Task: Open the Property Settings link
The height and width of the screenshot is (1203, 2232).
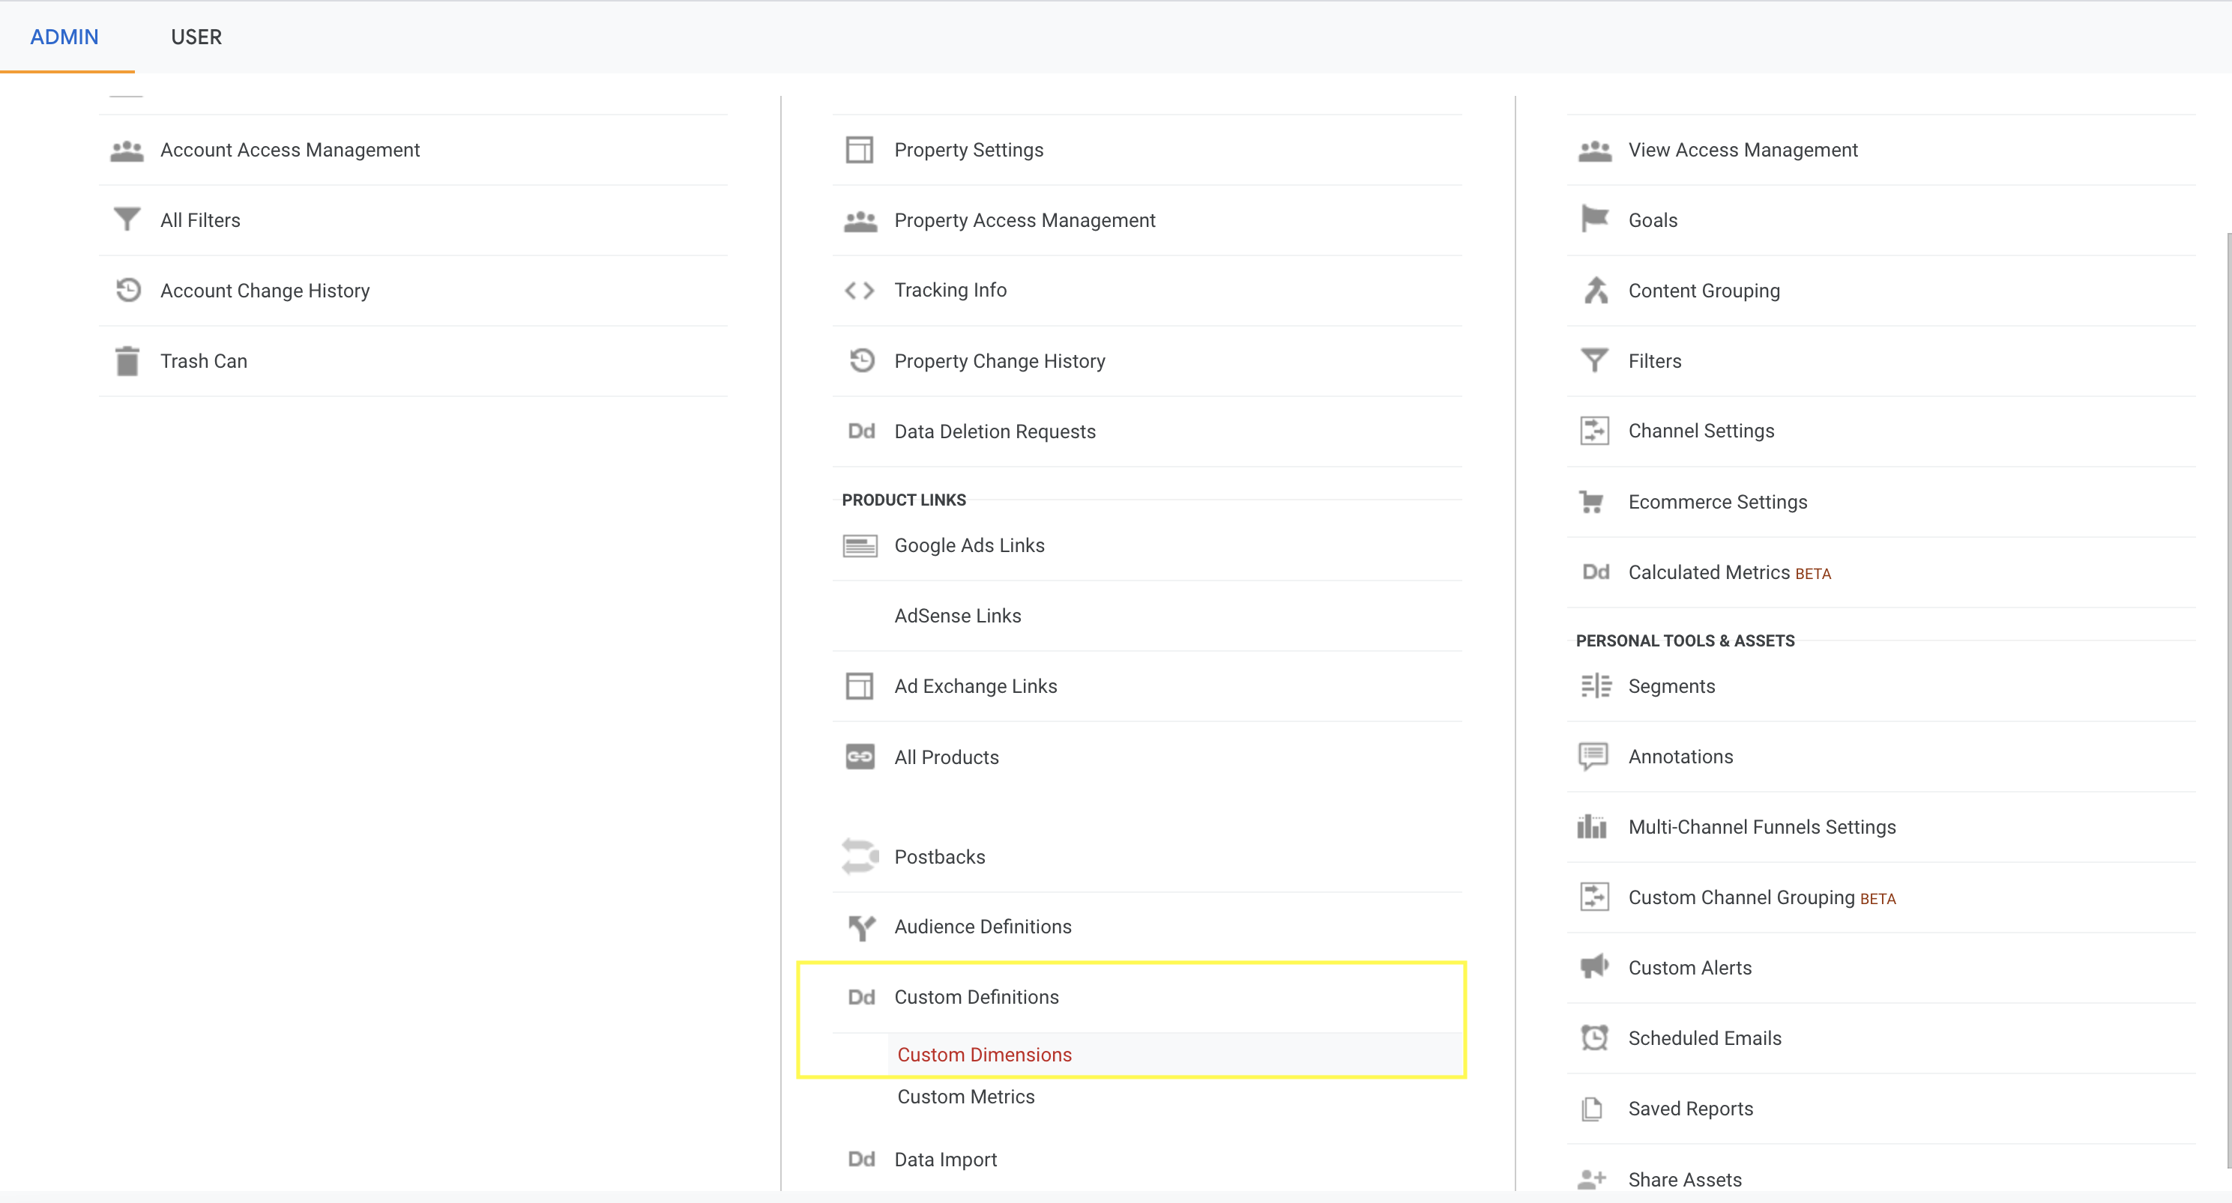Action: pos(968,151)
